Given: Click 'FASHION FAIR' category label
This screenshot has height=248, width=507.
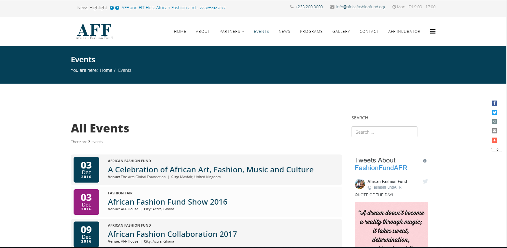Looking at the screenshot, I should (120, 193).
